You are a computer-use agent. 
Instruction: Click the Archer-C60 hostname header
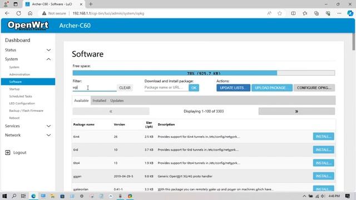[75, 26]
